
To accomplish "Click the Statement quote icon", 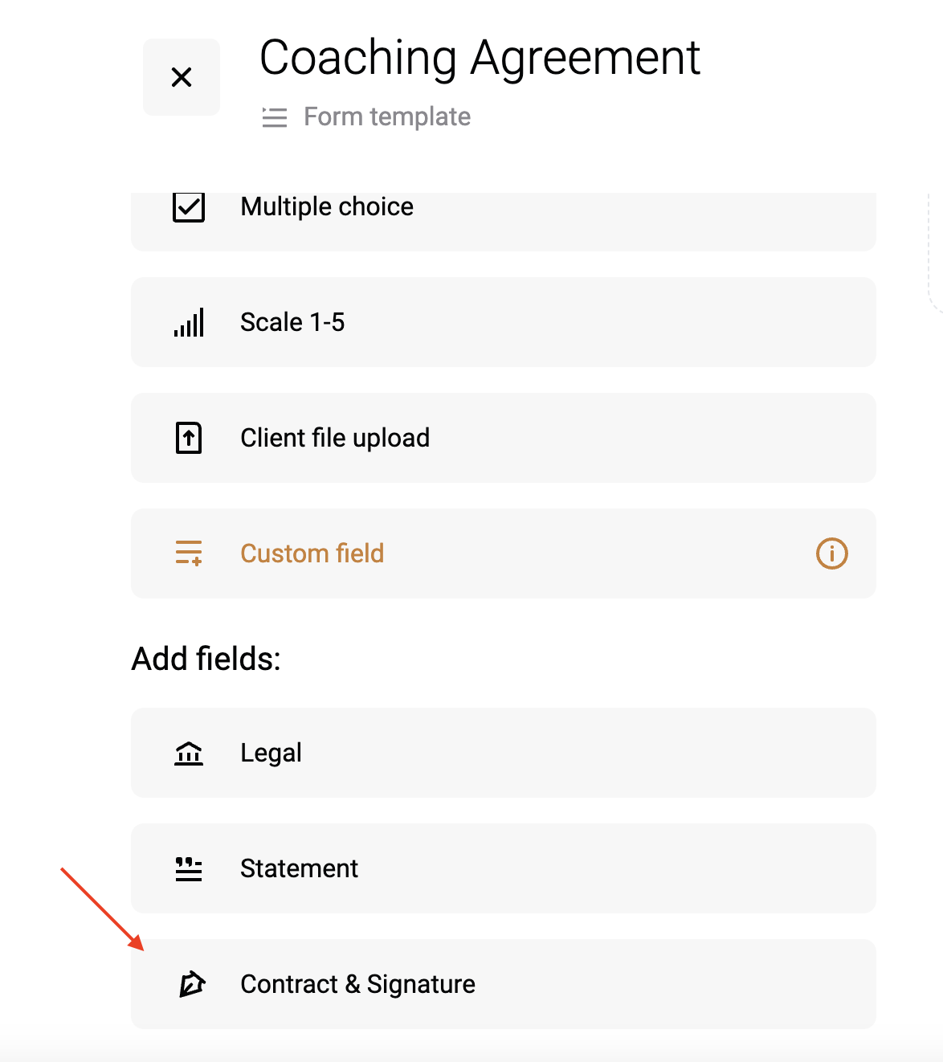I will click(189, 868).
